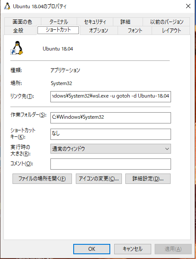Click アイコンの変更 button
This screenshot has width=196, height=259.
[99, 179]
